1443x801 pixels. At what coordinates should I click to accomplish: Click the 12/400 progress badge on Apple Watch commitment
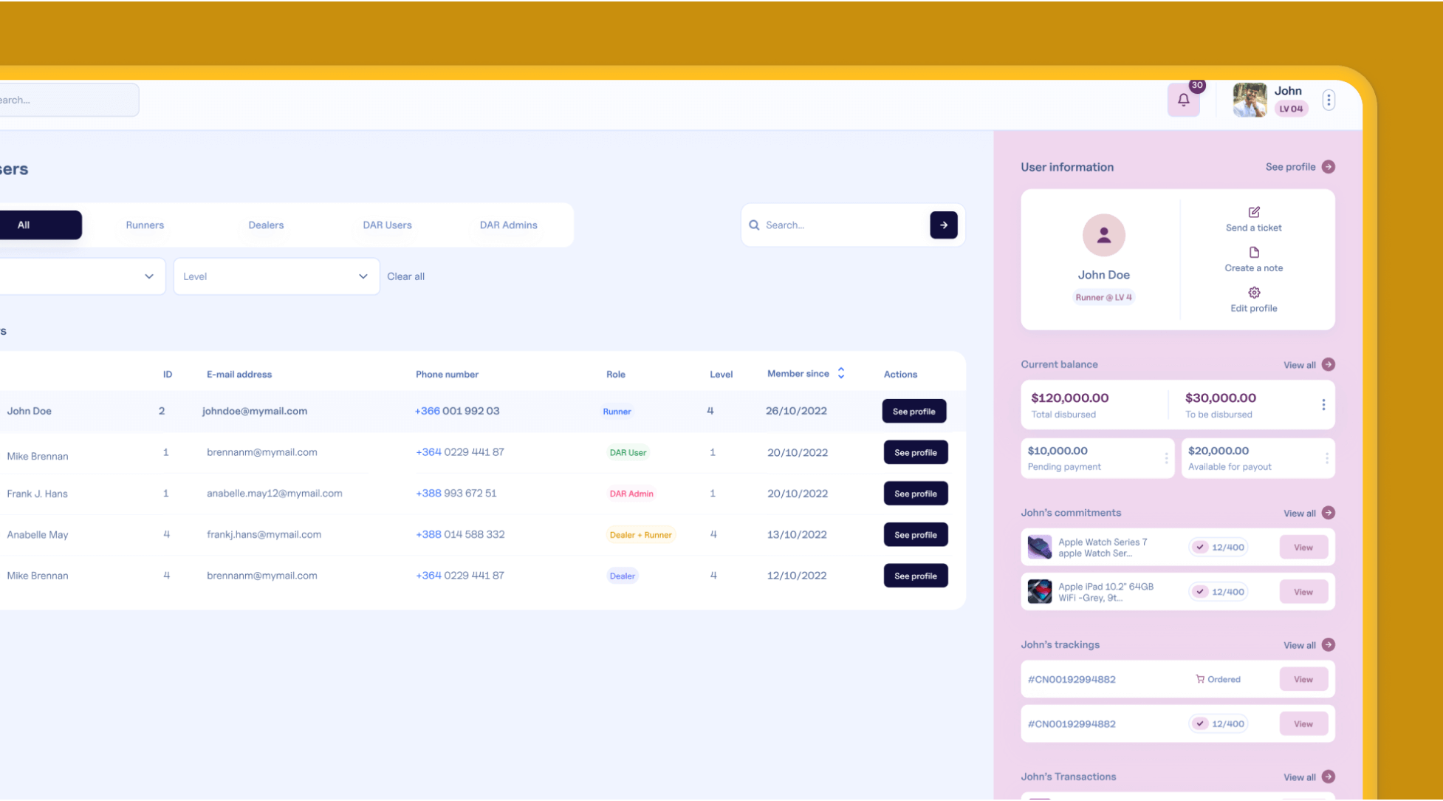[x=1219, y=547]
